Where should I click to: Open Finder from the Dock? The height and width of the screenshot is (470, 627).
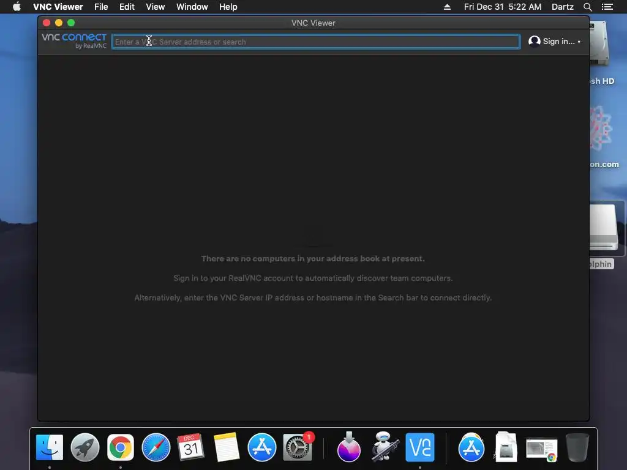[50, 447]
